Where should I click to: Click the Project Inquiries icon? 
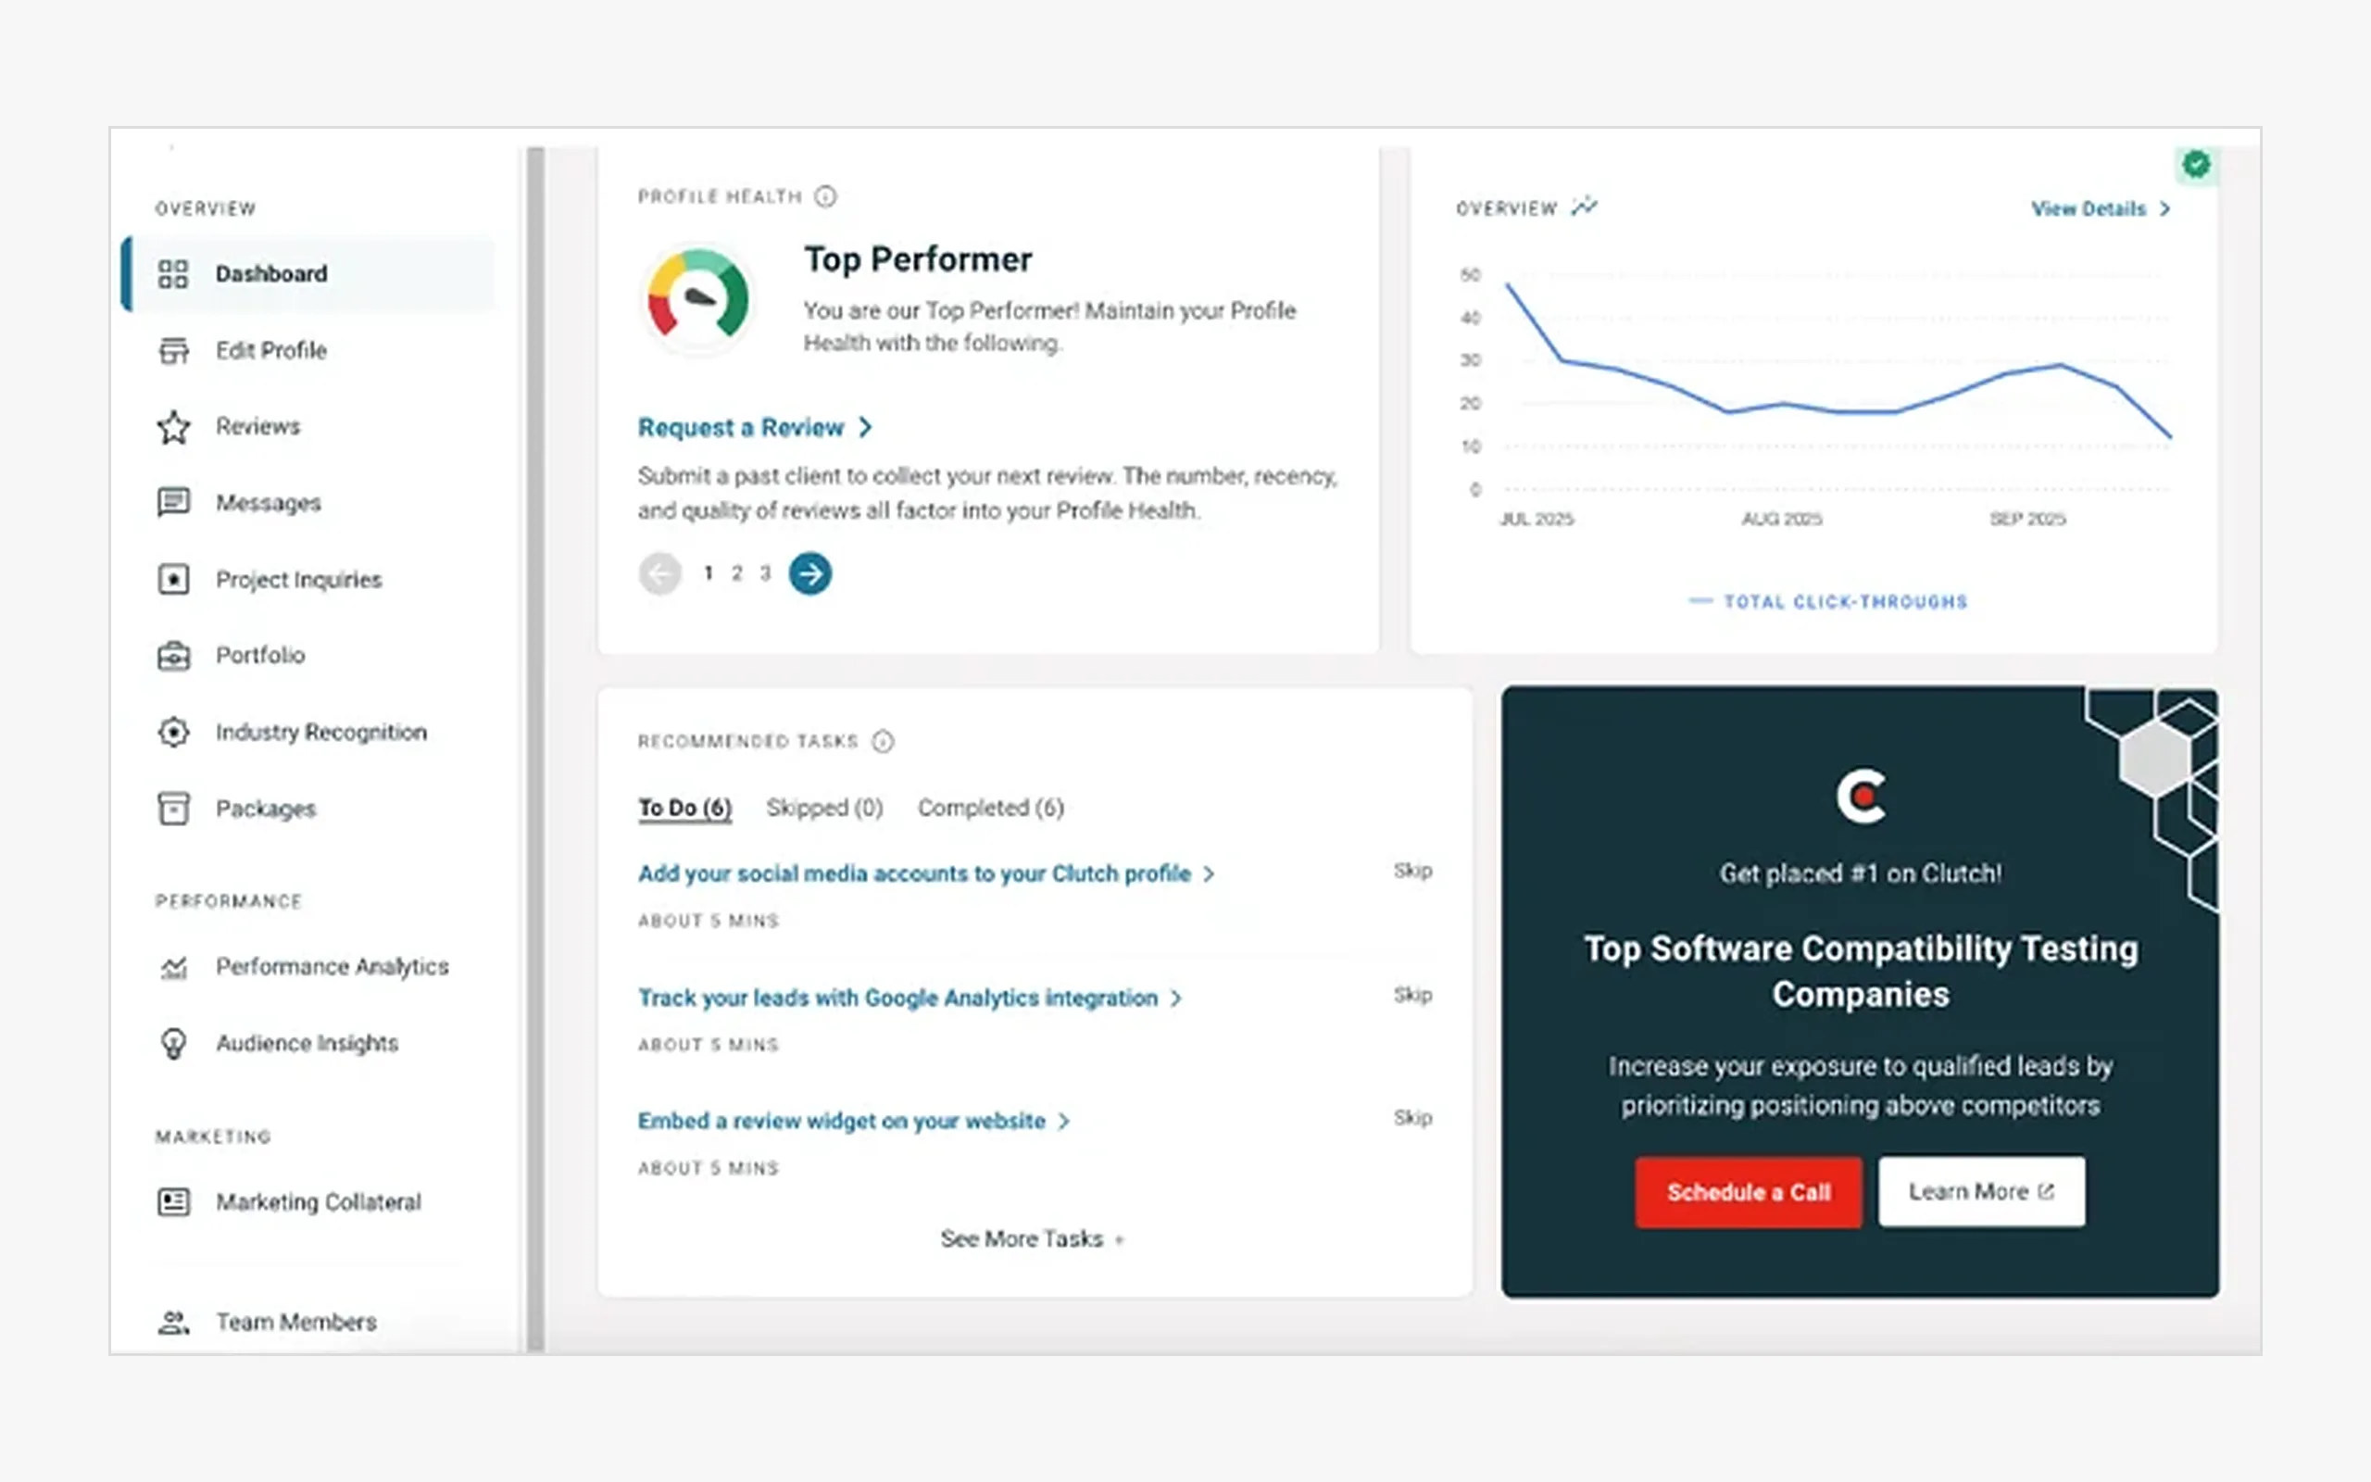[173, 579]
